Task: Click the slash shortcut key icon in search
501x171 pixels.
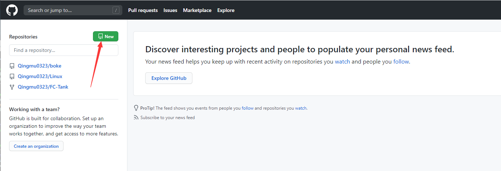Action: (116, 10)
